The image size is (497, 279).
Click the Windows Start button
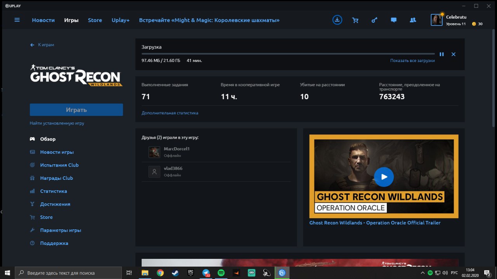[x=7, y=273]
